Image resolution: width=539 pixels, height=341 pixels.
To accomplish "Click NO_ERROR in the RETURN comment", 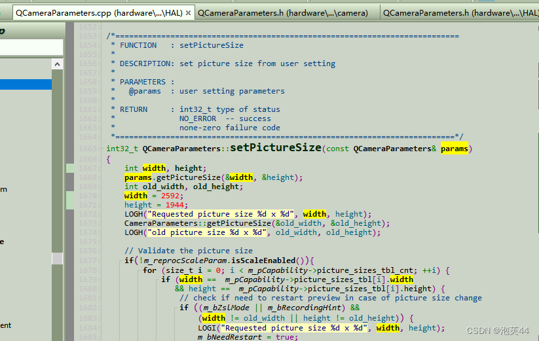I will click(x=198, y=118).
